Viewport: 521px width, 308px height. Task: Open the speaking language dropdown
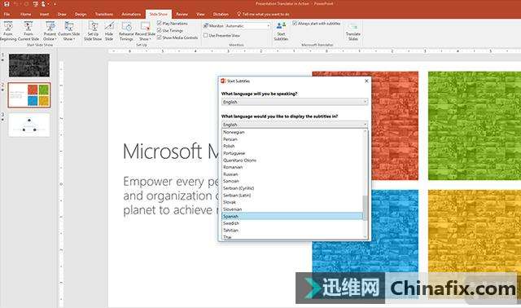point(295,102)
